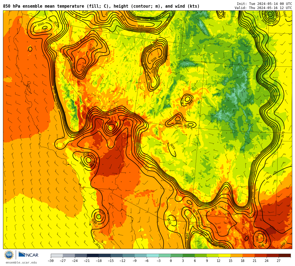The height and width of the screenshot is (266, 295).
Task: Click the 12 colorbar tick label
Action: pos(219,261)
